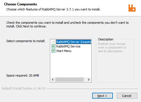Image resolution: width=141 pixels, height=102 pixels.
Task: Click the Nullsoft Install System version text
Action: pyautogui.click(x=24, y=88)
